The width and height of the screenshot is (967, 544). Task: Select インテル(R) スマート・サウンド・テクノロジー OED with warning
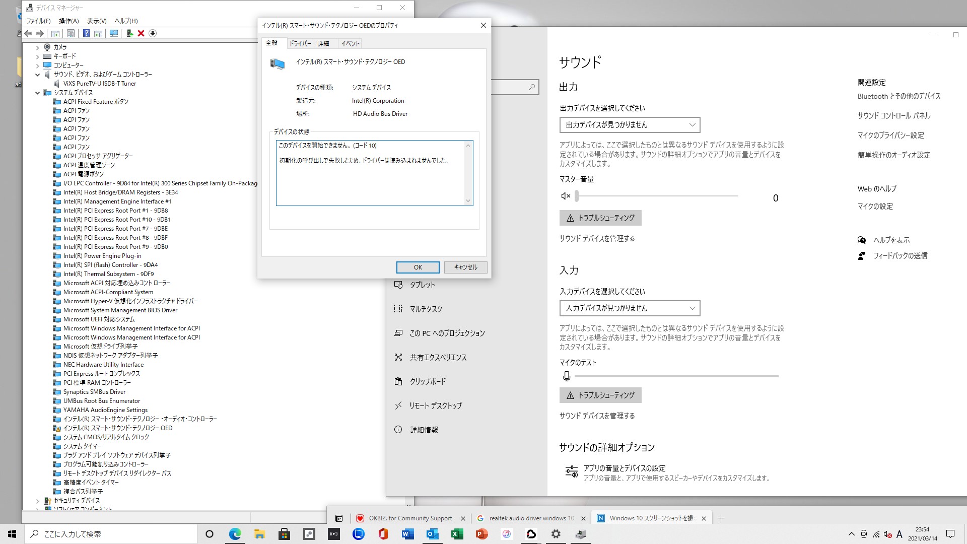pyautogui.click(x=118, y=428)
